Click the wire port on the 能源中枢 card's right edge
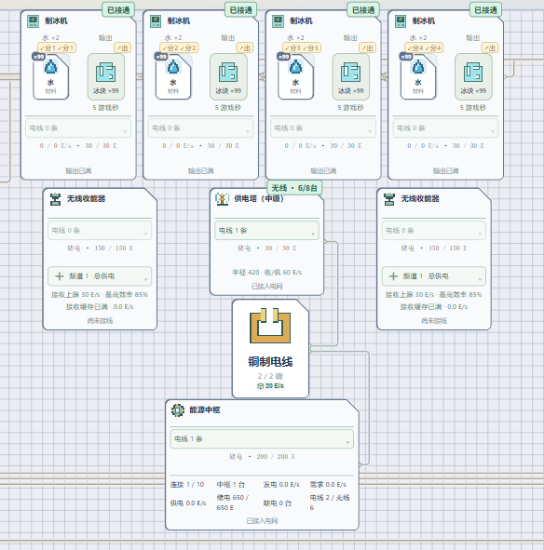The height and width of the screenshot is (550, 544). pyautogui.click(x=360, y=464)
